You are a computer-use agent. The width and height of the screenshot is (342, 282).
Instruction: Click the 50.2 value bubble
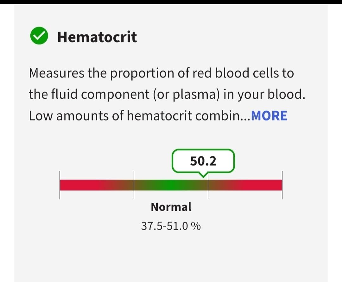pos(203,161)
